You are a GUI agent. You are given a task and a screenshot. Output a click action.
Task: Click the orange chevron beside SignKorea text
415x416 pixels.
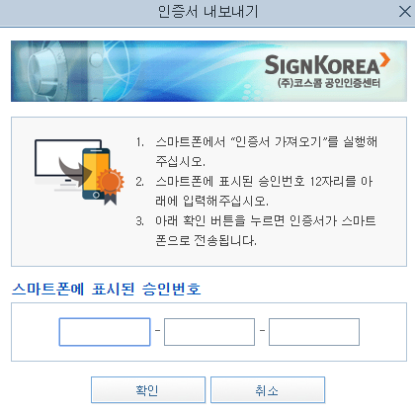384,59
